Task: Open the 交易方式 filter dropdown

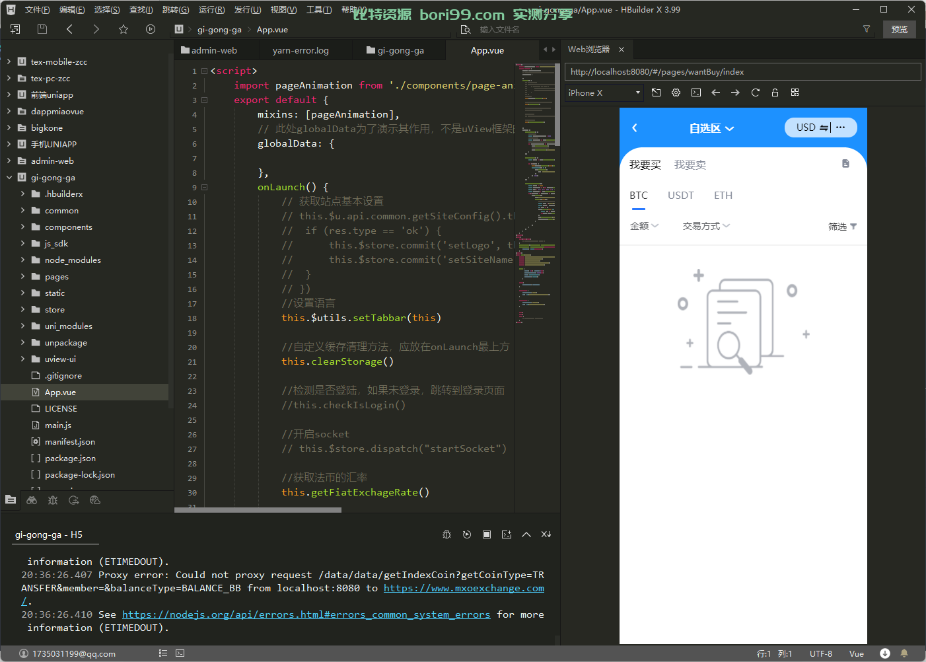Action: (706, 226)
